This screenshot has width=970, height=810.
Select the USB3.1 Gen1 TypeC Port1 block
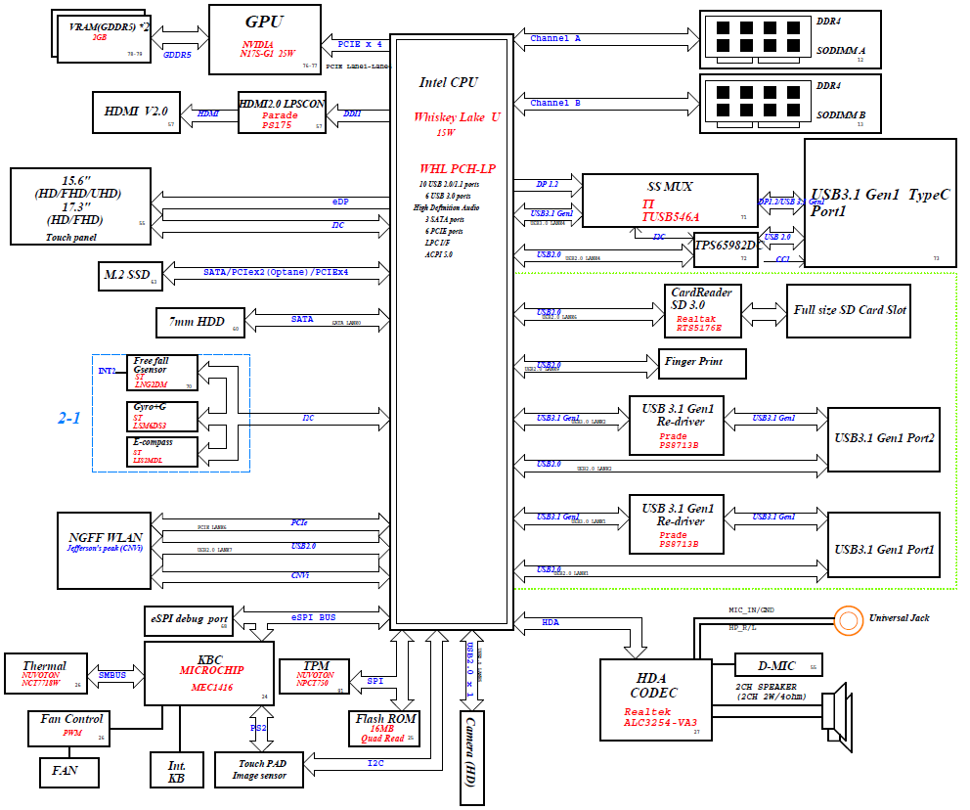[880, 202]
